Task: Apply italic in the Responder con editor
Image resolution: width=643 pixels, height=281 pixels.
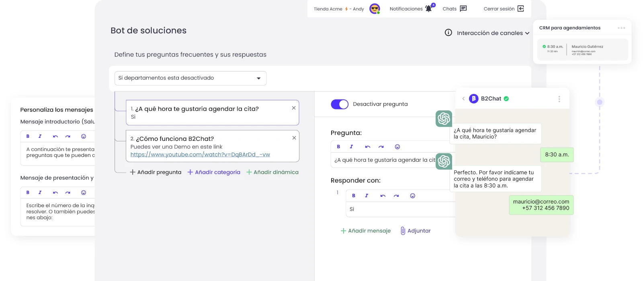Action: point(367,196)
